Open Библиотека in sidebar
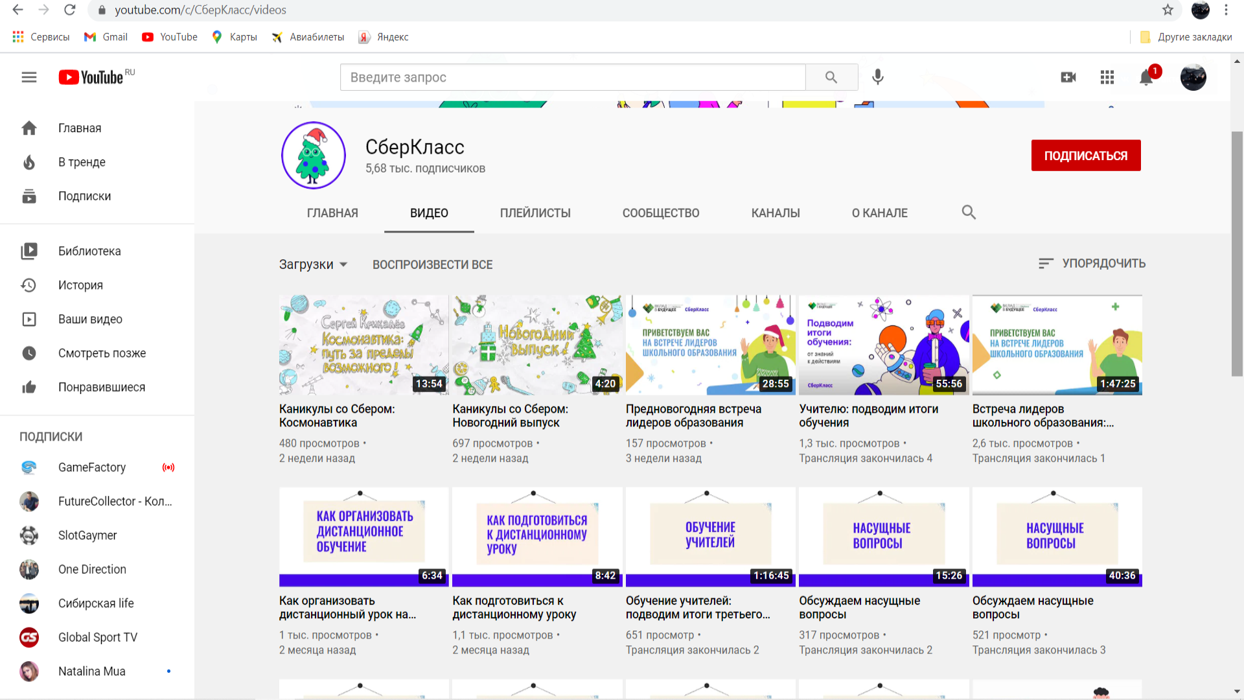This screenshot has height=700, width=1244. pos(97,251)
